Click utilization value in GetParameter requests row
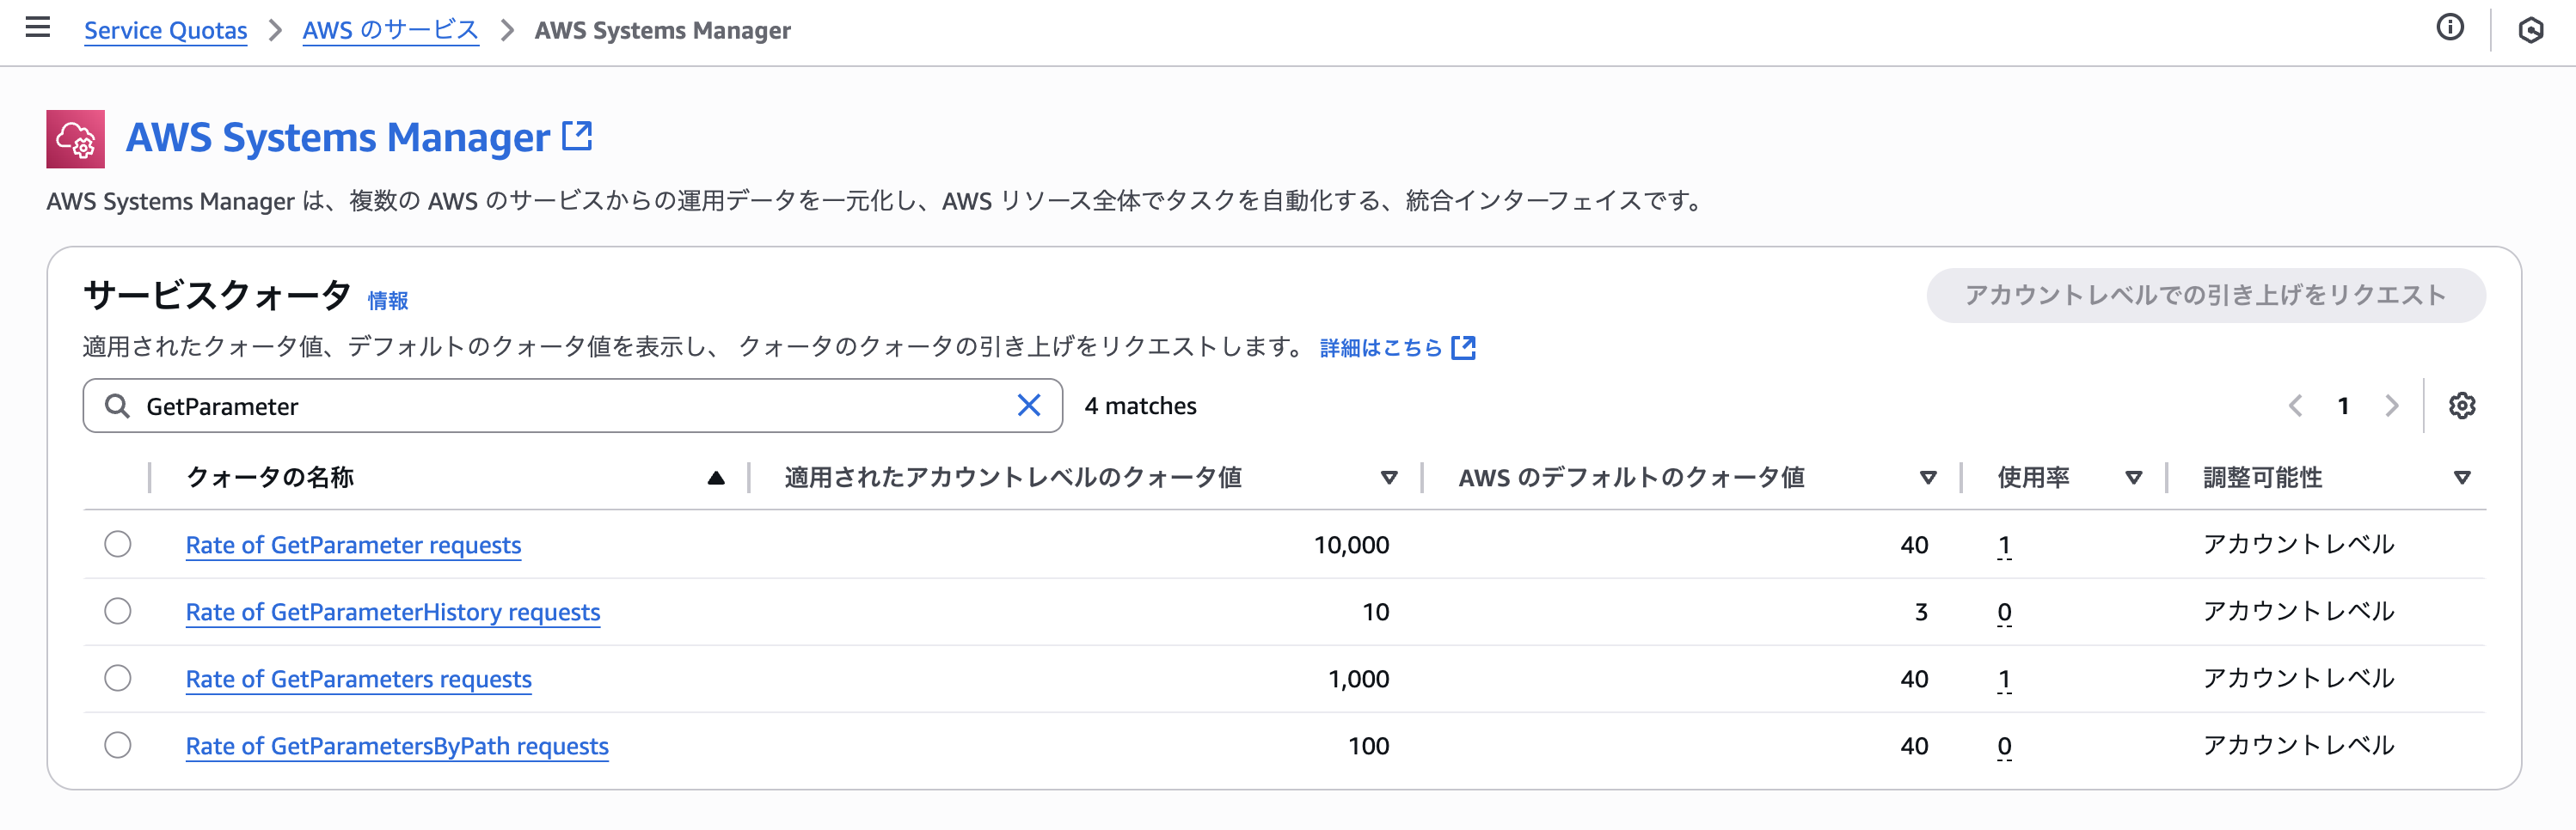This screenshot has width=2576, height=830. coord(2004,546)
